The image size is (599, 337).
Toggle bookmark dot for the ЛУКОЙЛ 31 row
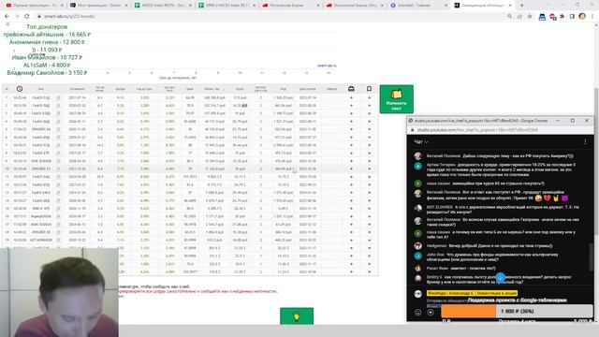(x=369, y=168)
